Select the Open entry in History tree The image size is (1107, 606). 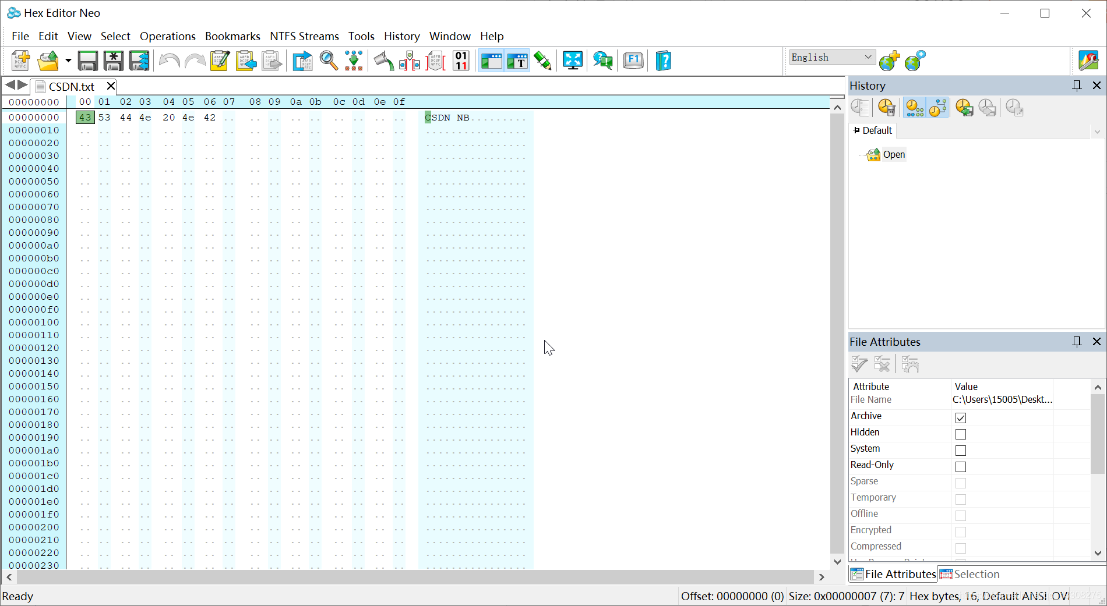[x=894, y=154]
